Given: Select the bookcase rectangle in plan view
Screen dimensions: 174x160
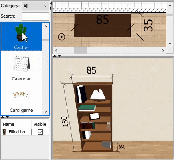Looking at the screenshot, I should tap(103, 25).
